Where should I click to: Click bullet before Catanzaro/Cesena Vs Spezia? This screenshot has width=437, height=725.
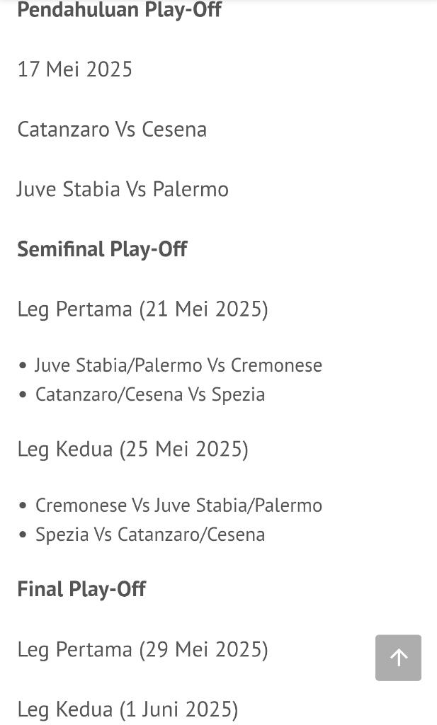coord(23,395)
